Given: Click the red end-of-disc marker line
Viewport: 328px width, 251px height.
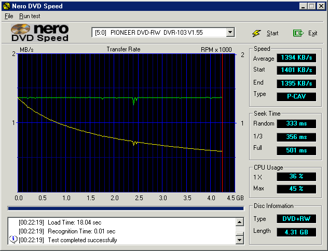Looking at the screenshot, I should [x=222, y=123].
